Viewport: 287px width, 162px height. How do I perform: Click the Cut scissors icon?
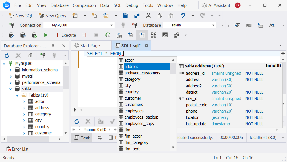148,16
